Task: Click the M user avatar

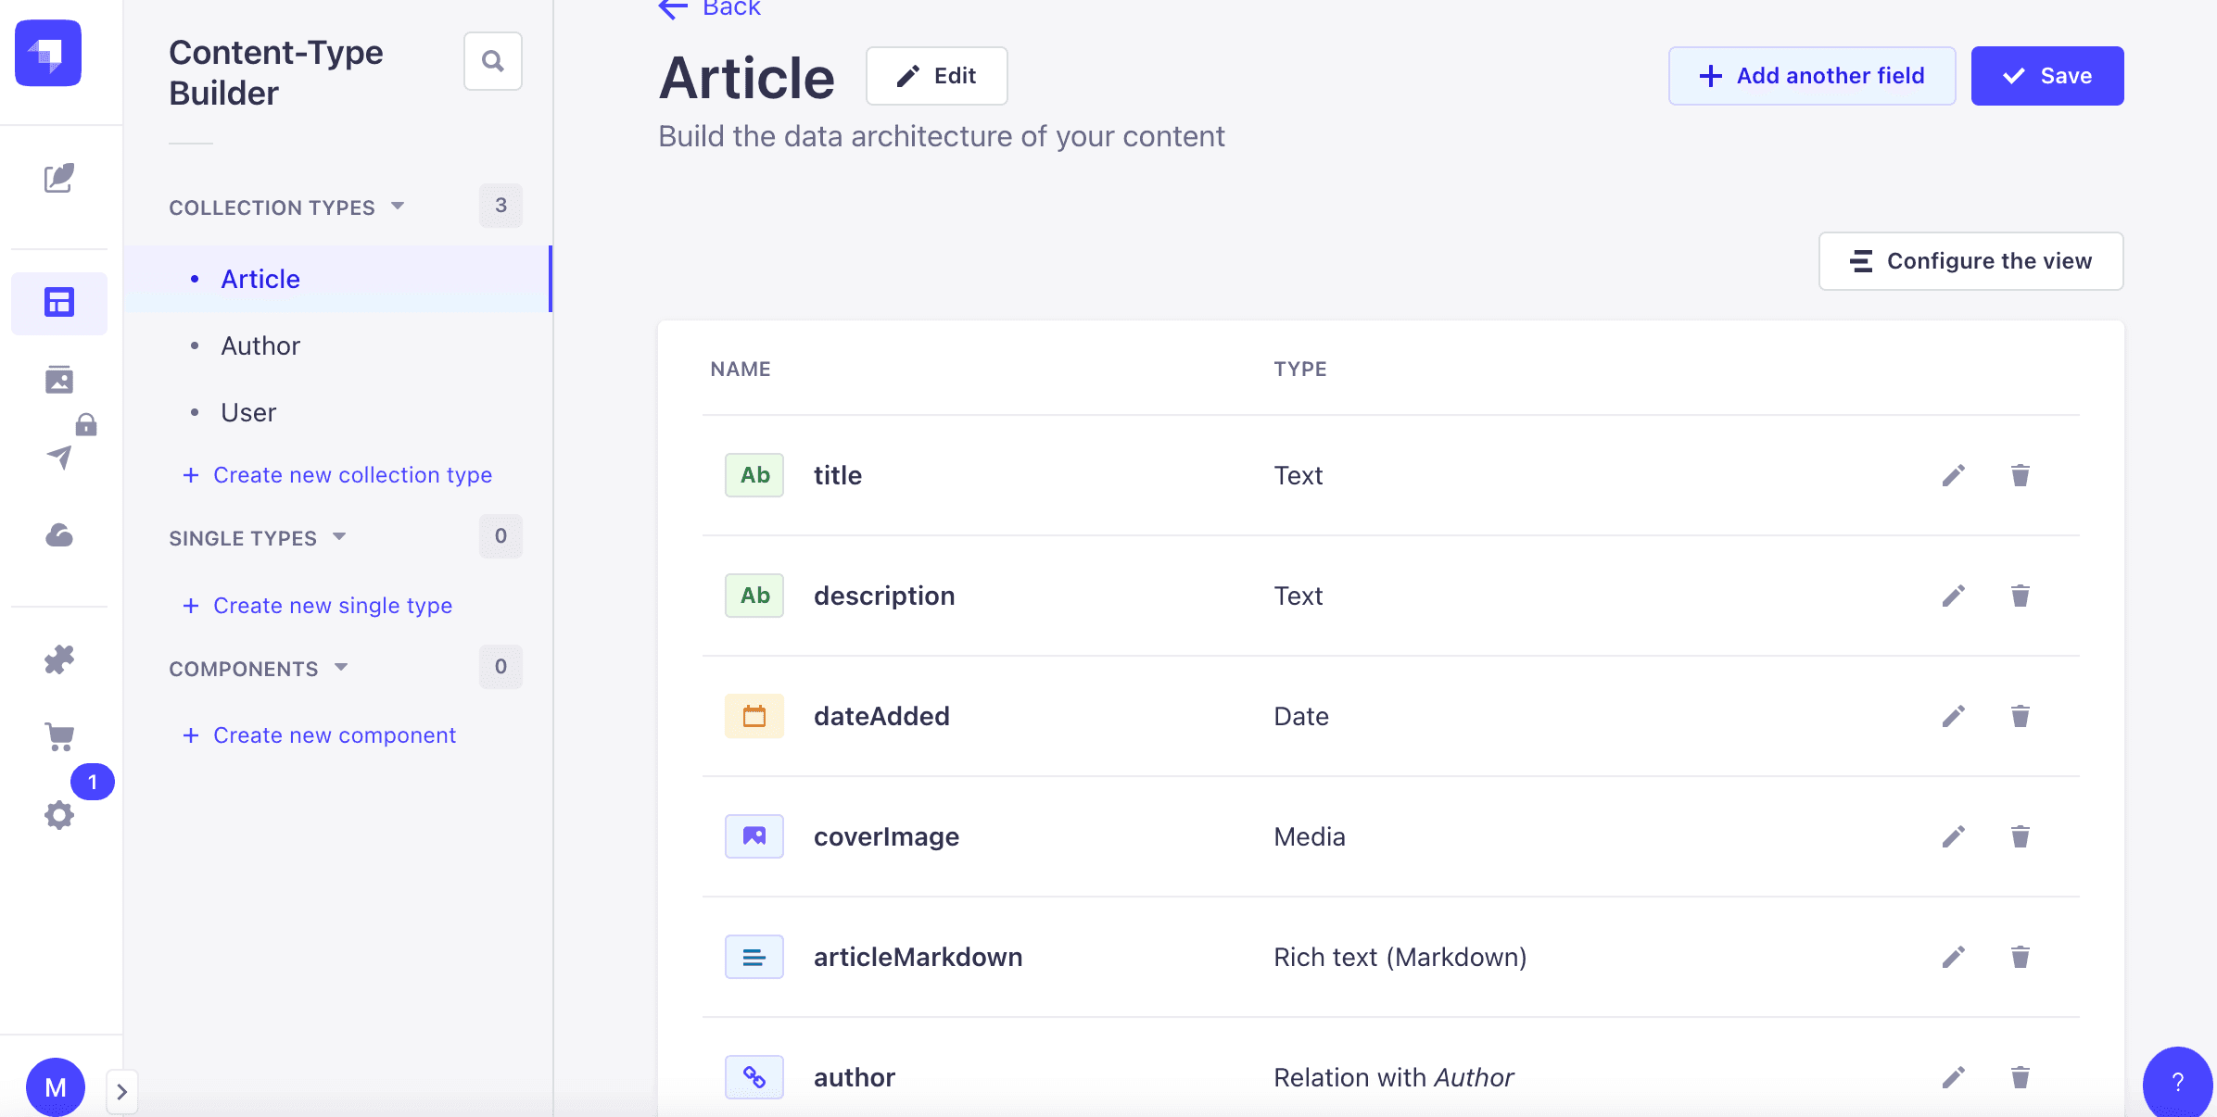Action: 56,1087
